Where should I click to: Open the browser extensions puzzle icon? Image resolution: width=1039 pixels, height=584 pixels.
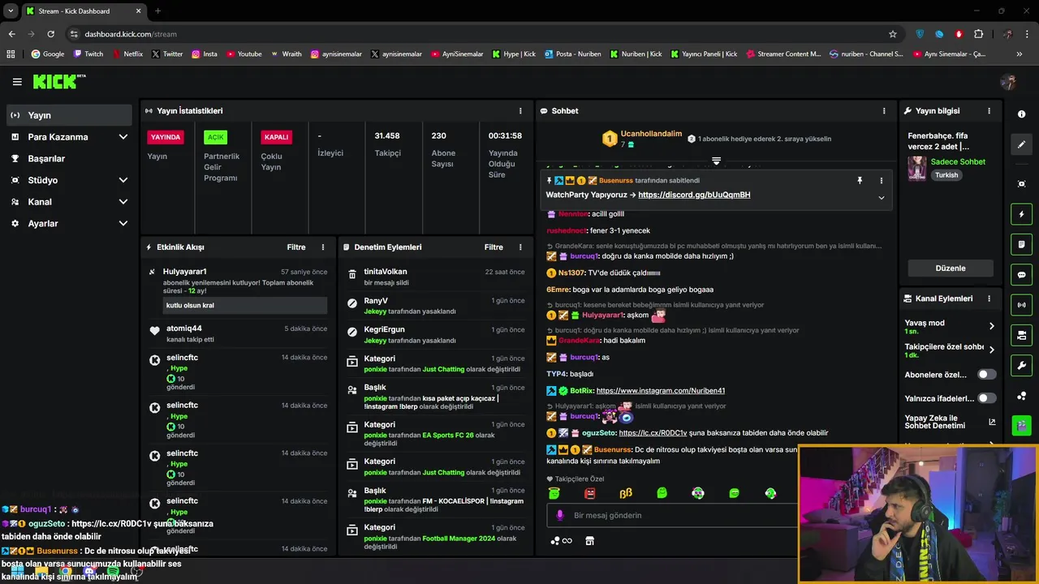(x=979, y=34)
